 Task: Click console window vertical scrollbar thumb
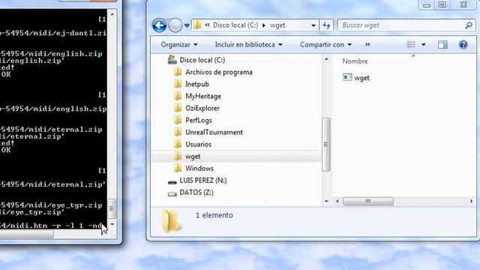click(112, 208)
